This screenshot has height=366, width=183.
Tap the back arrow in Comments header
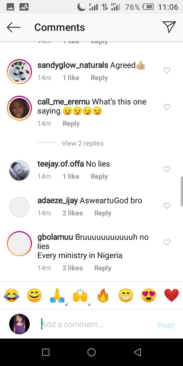click(x=14, y=27)
